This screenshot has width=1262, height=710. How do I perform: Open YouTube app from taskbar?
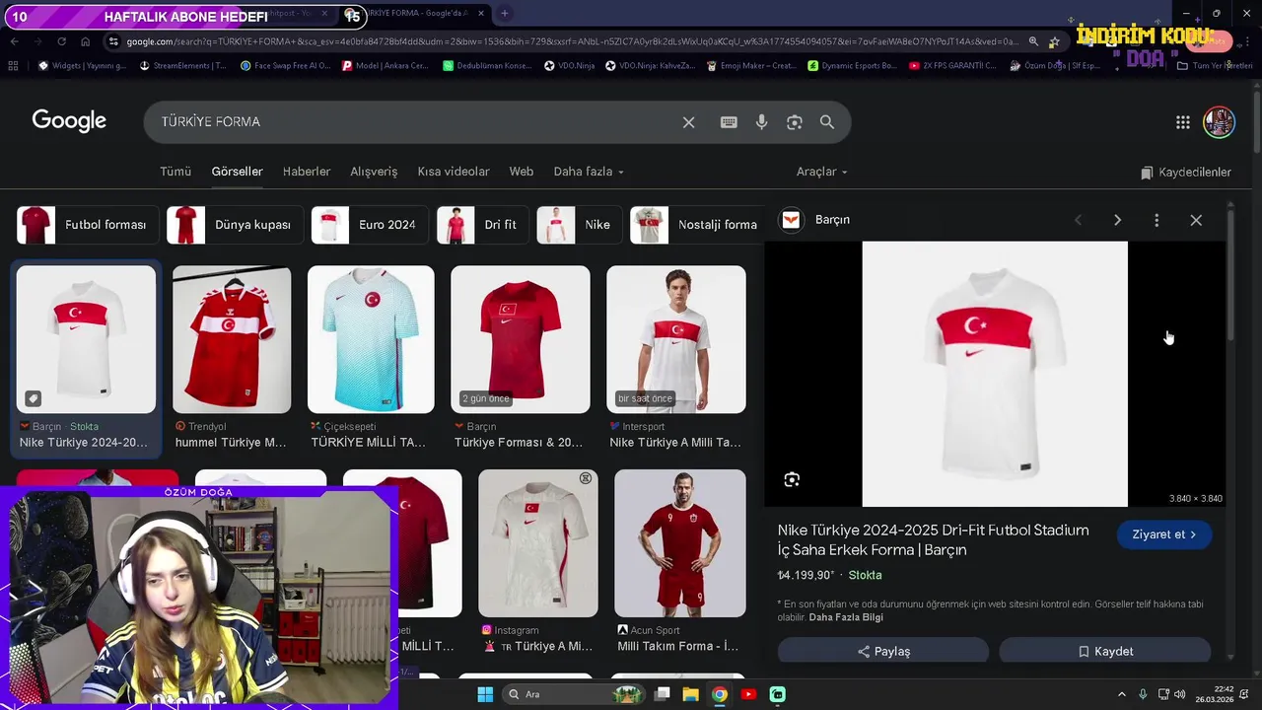pos(748,694)
